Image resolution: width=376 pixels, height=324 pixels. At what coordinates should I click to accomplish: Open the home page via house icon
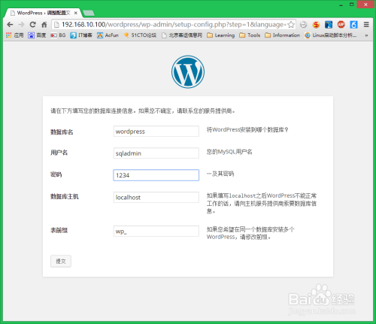[x=44, y=25]
